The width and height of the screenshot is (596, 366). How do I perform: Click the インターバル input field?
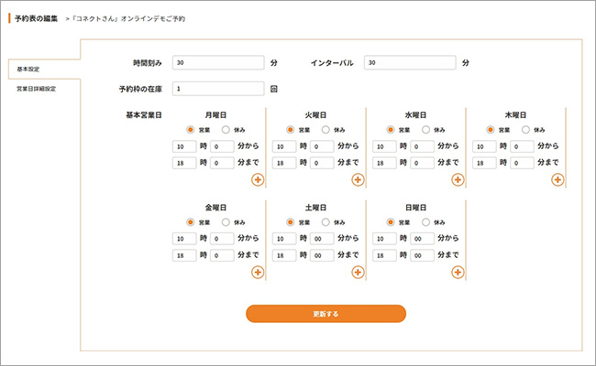[x=409, y=63]
